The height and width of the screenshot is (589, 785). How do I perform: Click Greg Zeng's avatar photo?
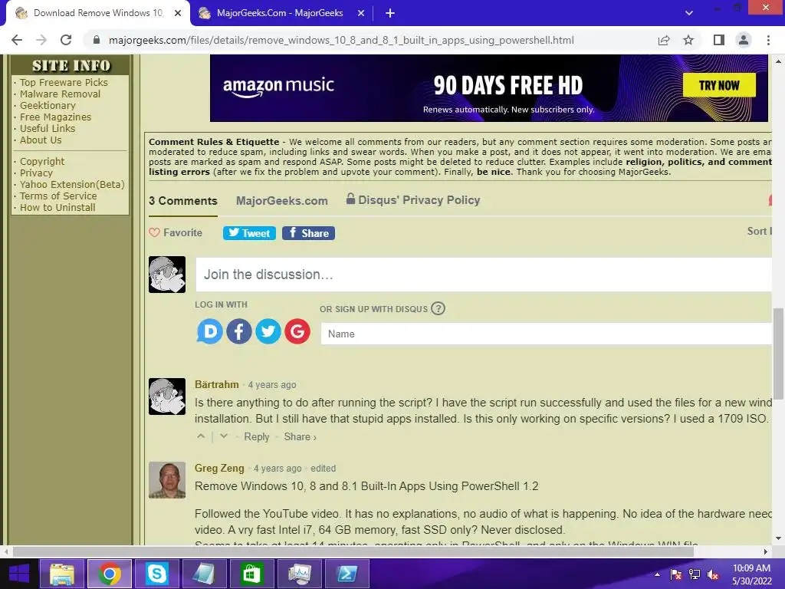click(167, 480)
